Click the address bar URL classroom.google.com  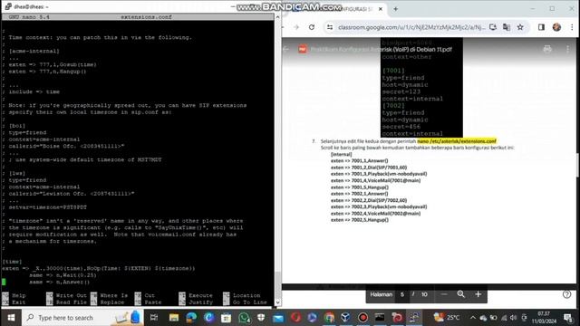pyautogui.click(x=411, y=27)
